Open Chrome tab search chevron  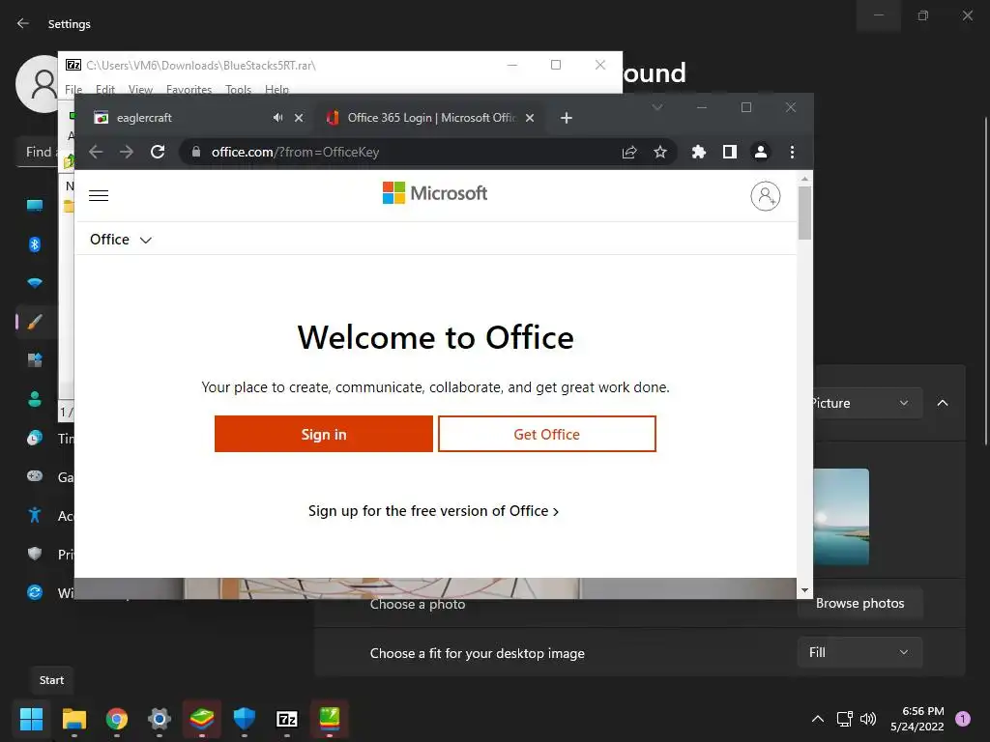[x=657, y=107]
